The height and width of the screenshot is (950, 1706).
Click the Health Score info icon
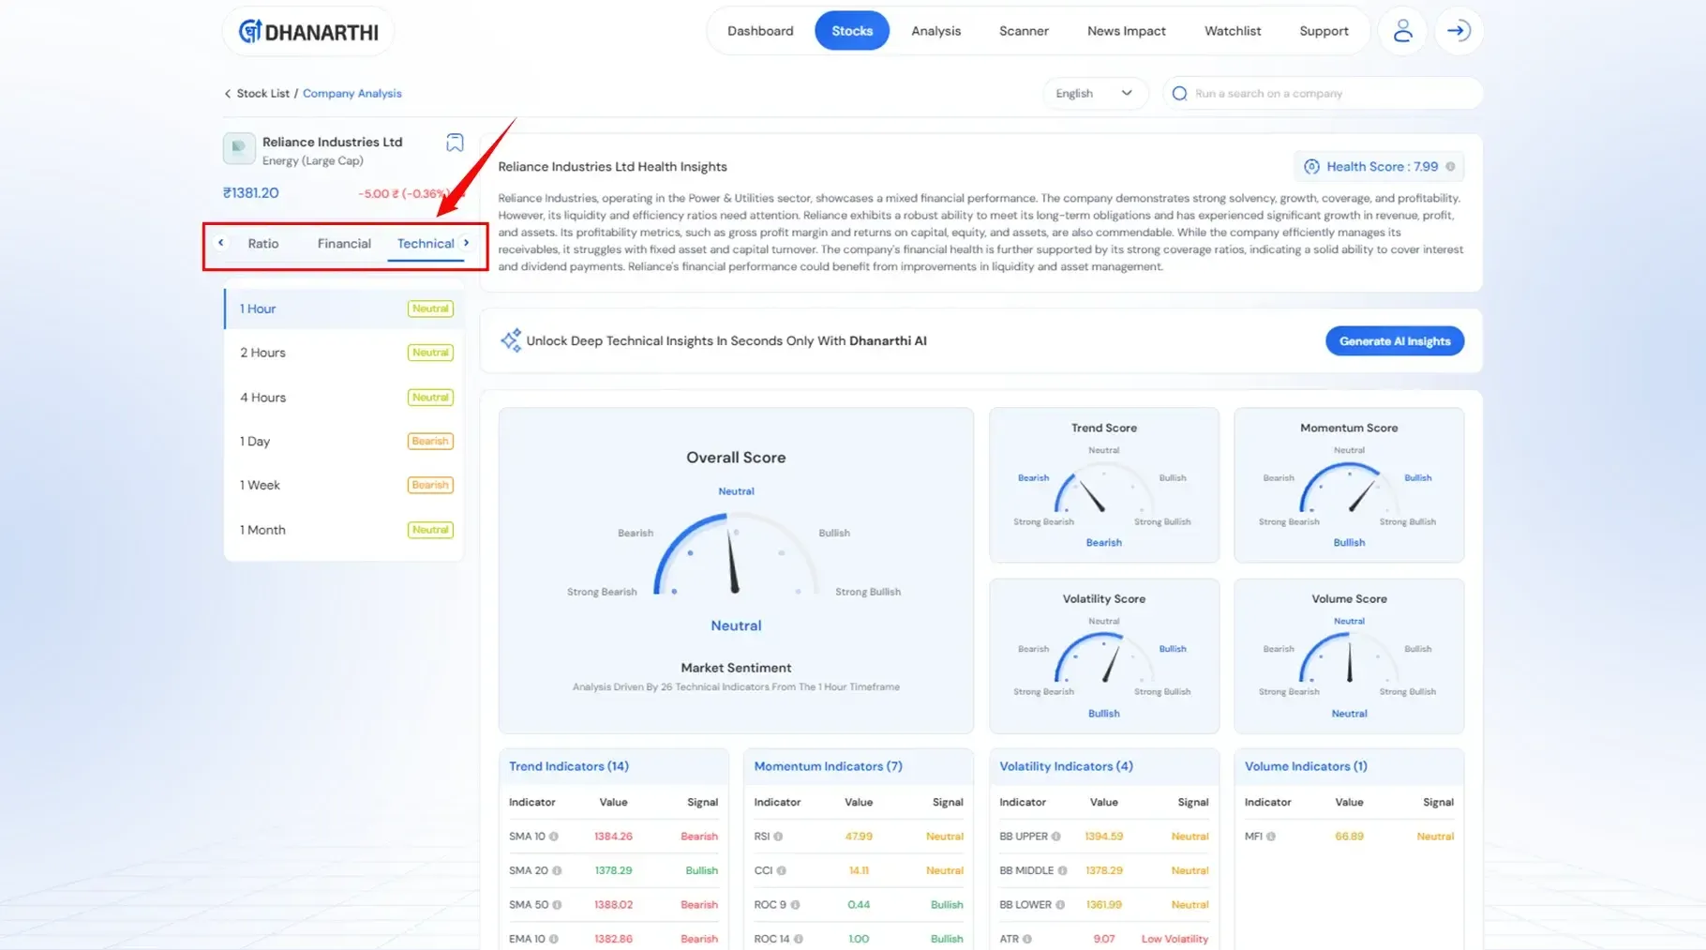1450,167
